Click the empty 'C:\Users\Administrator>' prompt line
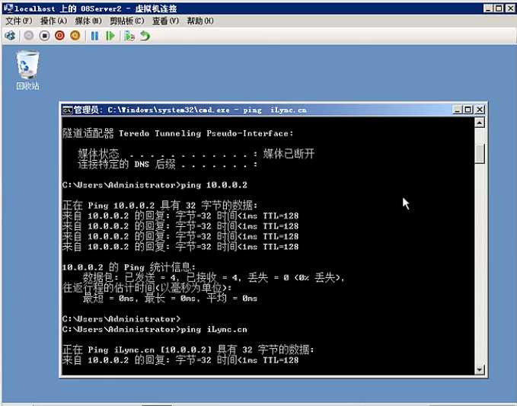The image size is (517, 406). 121,319
